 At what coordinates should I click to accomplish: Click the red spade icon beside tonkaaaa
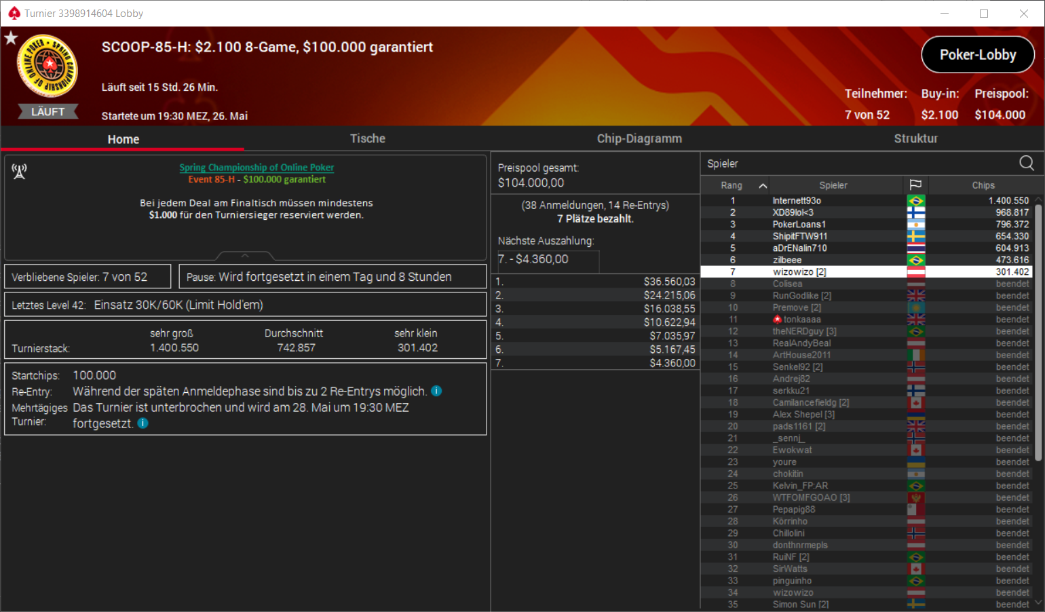[x=778, y=320]
